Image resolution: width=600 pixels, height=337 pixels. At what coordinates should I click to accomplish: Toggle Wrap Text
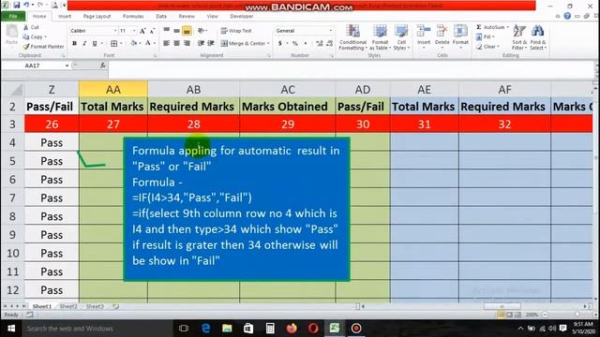236,31
